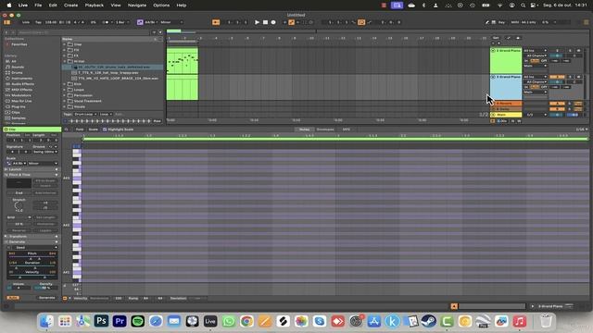Screen dimensions: 593x333
Task: Select the hat_loop wav file
Action: point(108,72)
